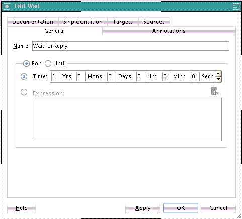
Task: Select the Until radio button
Action: click(x=48, y=64)
